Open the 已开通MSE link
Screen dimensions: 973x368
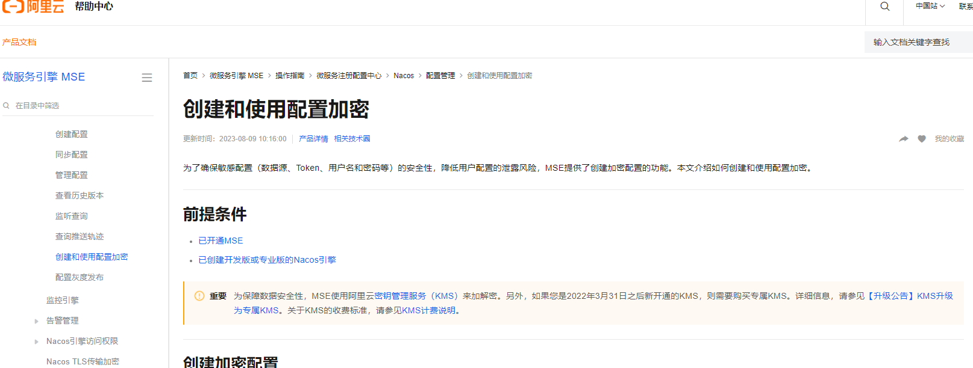(221, 241)
